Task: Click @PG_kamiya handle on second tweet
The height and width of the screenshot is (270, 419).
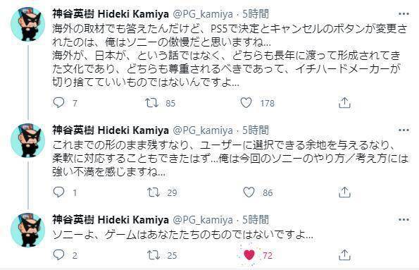Action: (204, 130)
